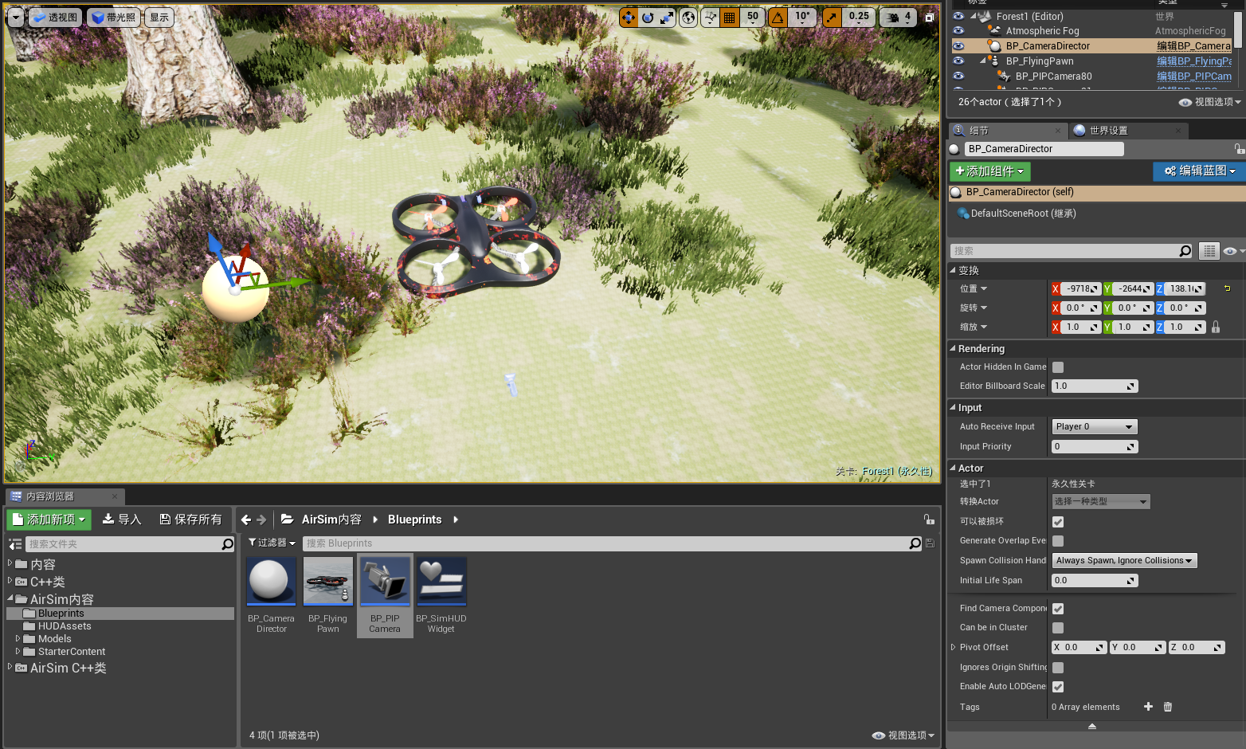
Task: Open surface snapping options in viewport toolbar
Action: 710,17
